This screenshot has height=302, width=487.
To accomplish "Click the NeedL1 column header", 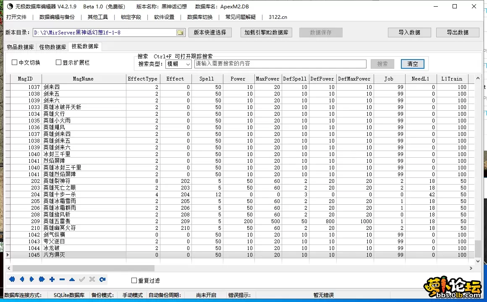I will pos(421,79).
